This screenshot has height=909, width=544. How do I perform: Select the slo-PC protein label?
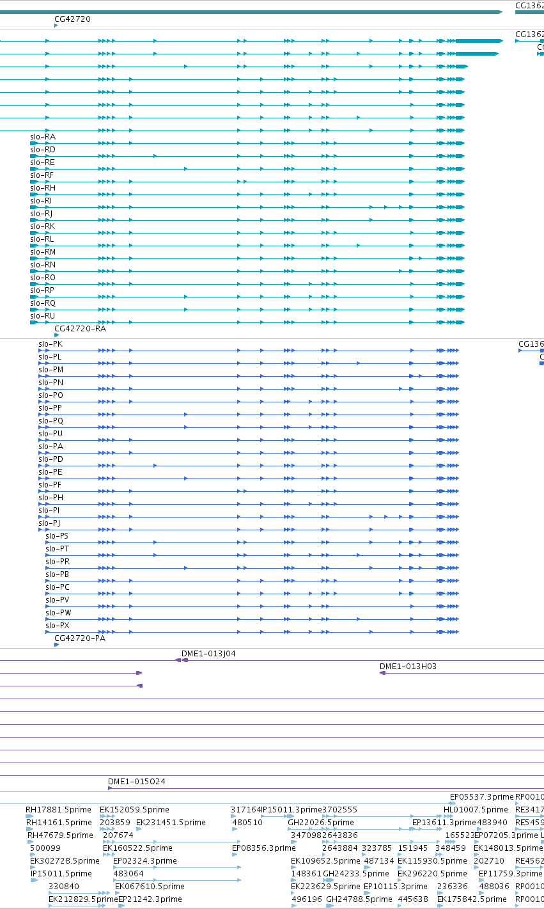coord(58,587)
